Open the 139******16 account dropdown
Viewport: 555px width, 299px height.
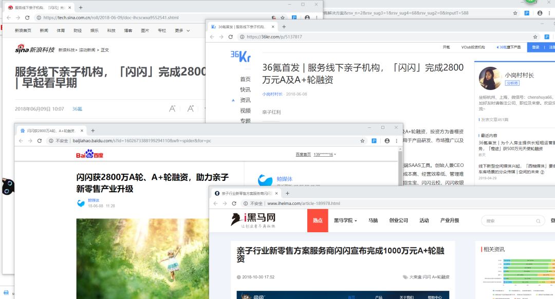click(x=325, y=154)
